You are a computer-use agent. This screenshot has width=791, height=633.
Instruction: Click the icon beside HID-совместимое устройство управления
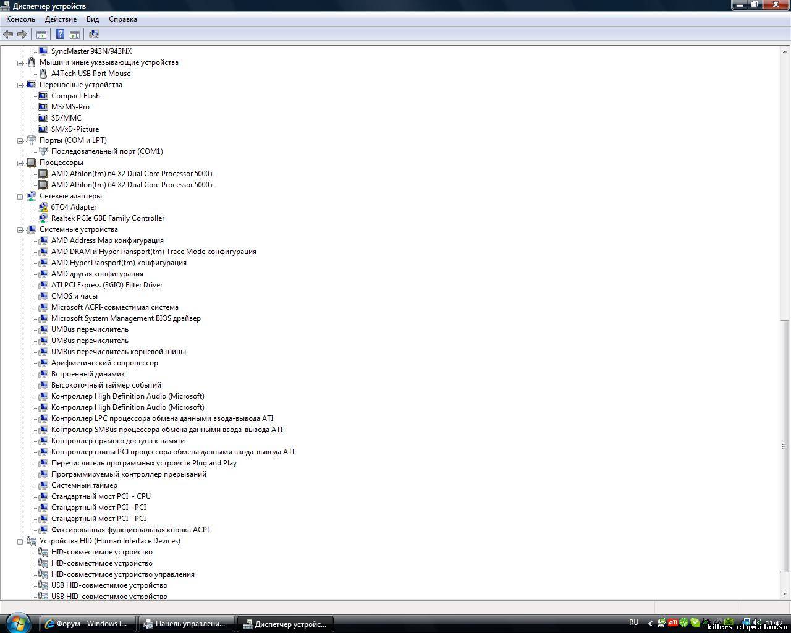[x=43, y=574]
